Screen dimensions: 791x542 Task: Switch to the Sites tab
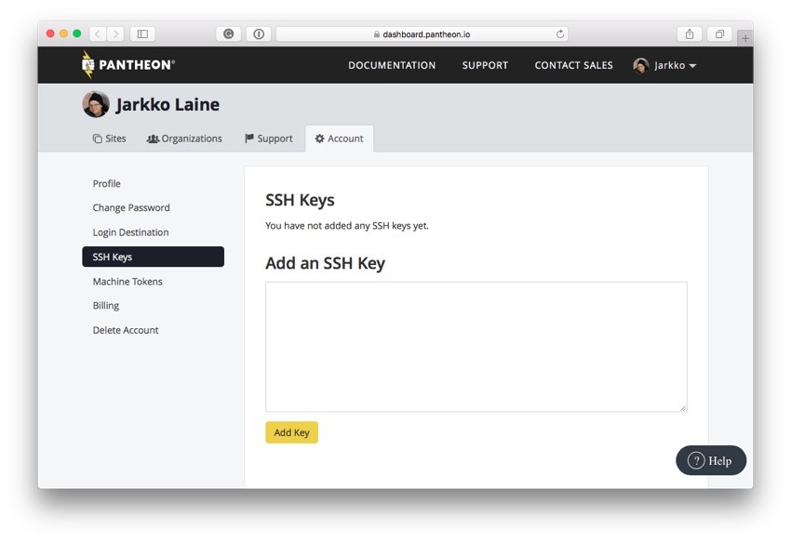point(110,139)
